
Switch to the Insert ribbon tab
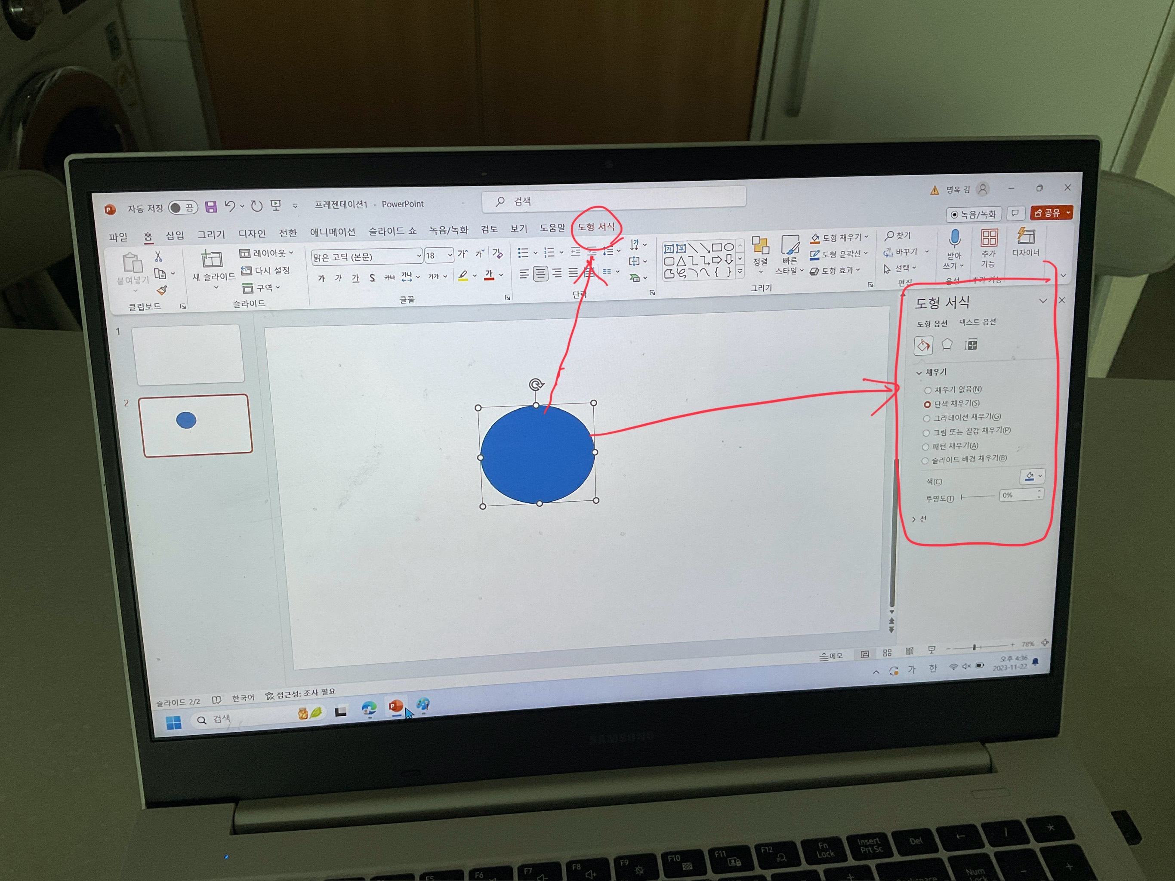click(x=175, y=235)
